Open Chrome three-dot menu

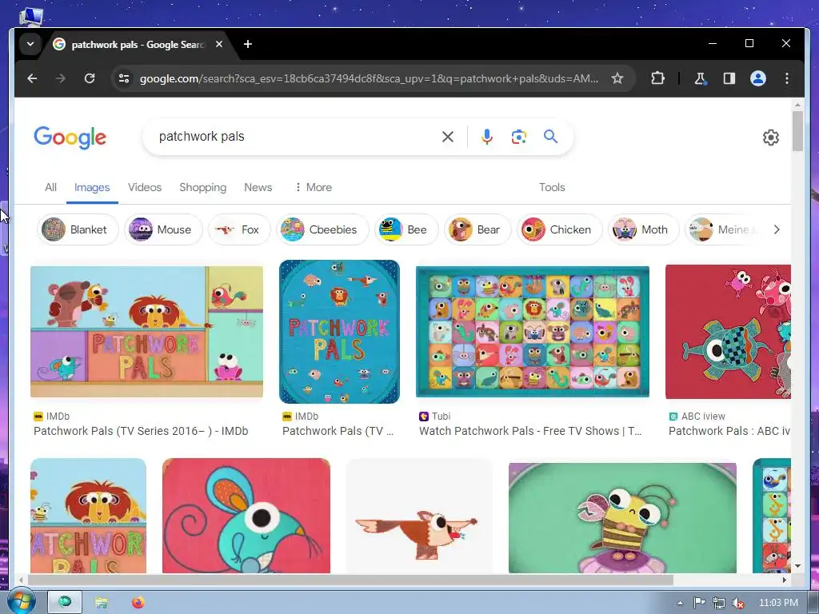click(x=787, y=78)
